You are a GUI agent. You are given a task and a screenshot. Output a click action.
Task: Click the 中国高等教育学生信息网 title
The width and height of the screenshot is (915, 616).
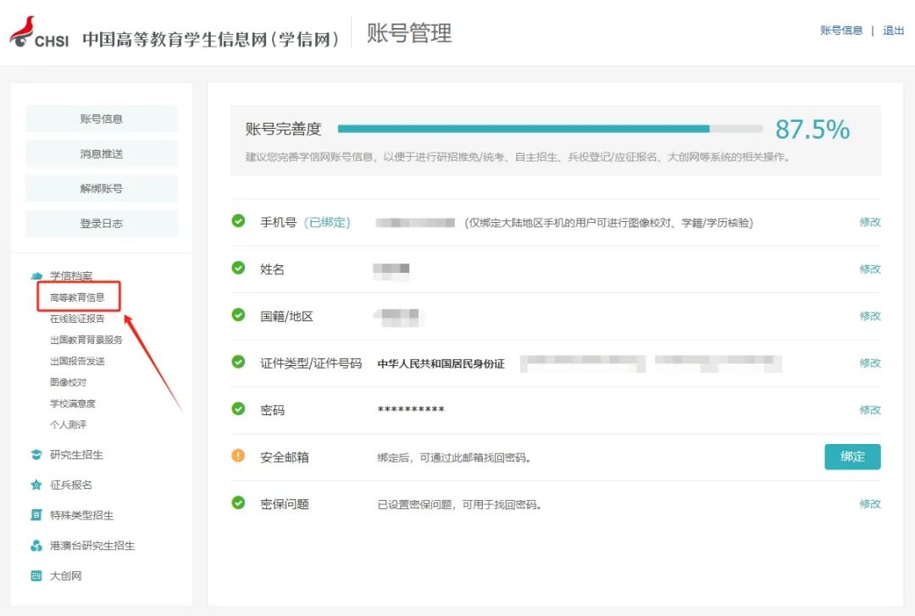tap(210, 39)
